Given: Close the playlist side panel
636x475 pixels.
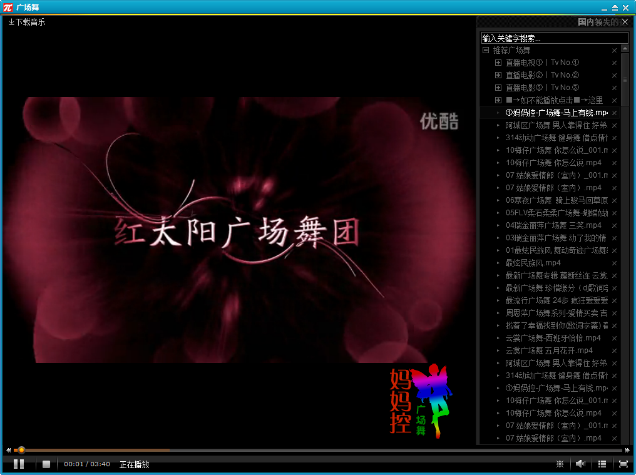Looking at the screenshot, I should pyautogui.click(x=625, y=22).
